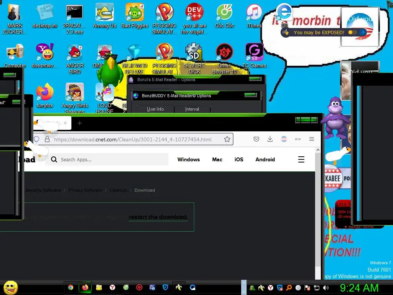Launch the Bad Piggies desktop shortcut
393x295 pixels.
click(x=135, y=15)
